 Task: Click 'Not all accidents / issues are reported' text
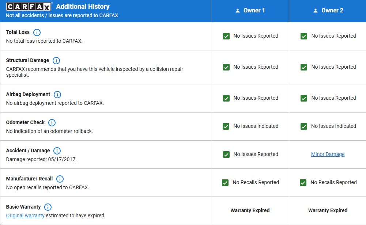(x=62, y=15)
